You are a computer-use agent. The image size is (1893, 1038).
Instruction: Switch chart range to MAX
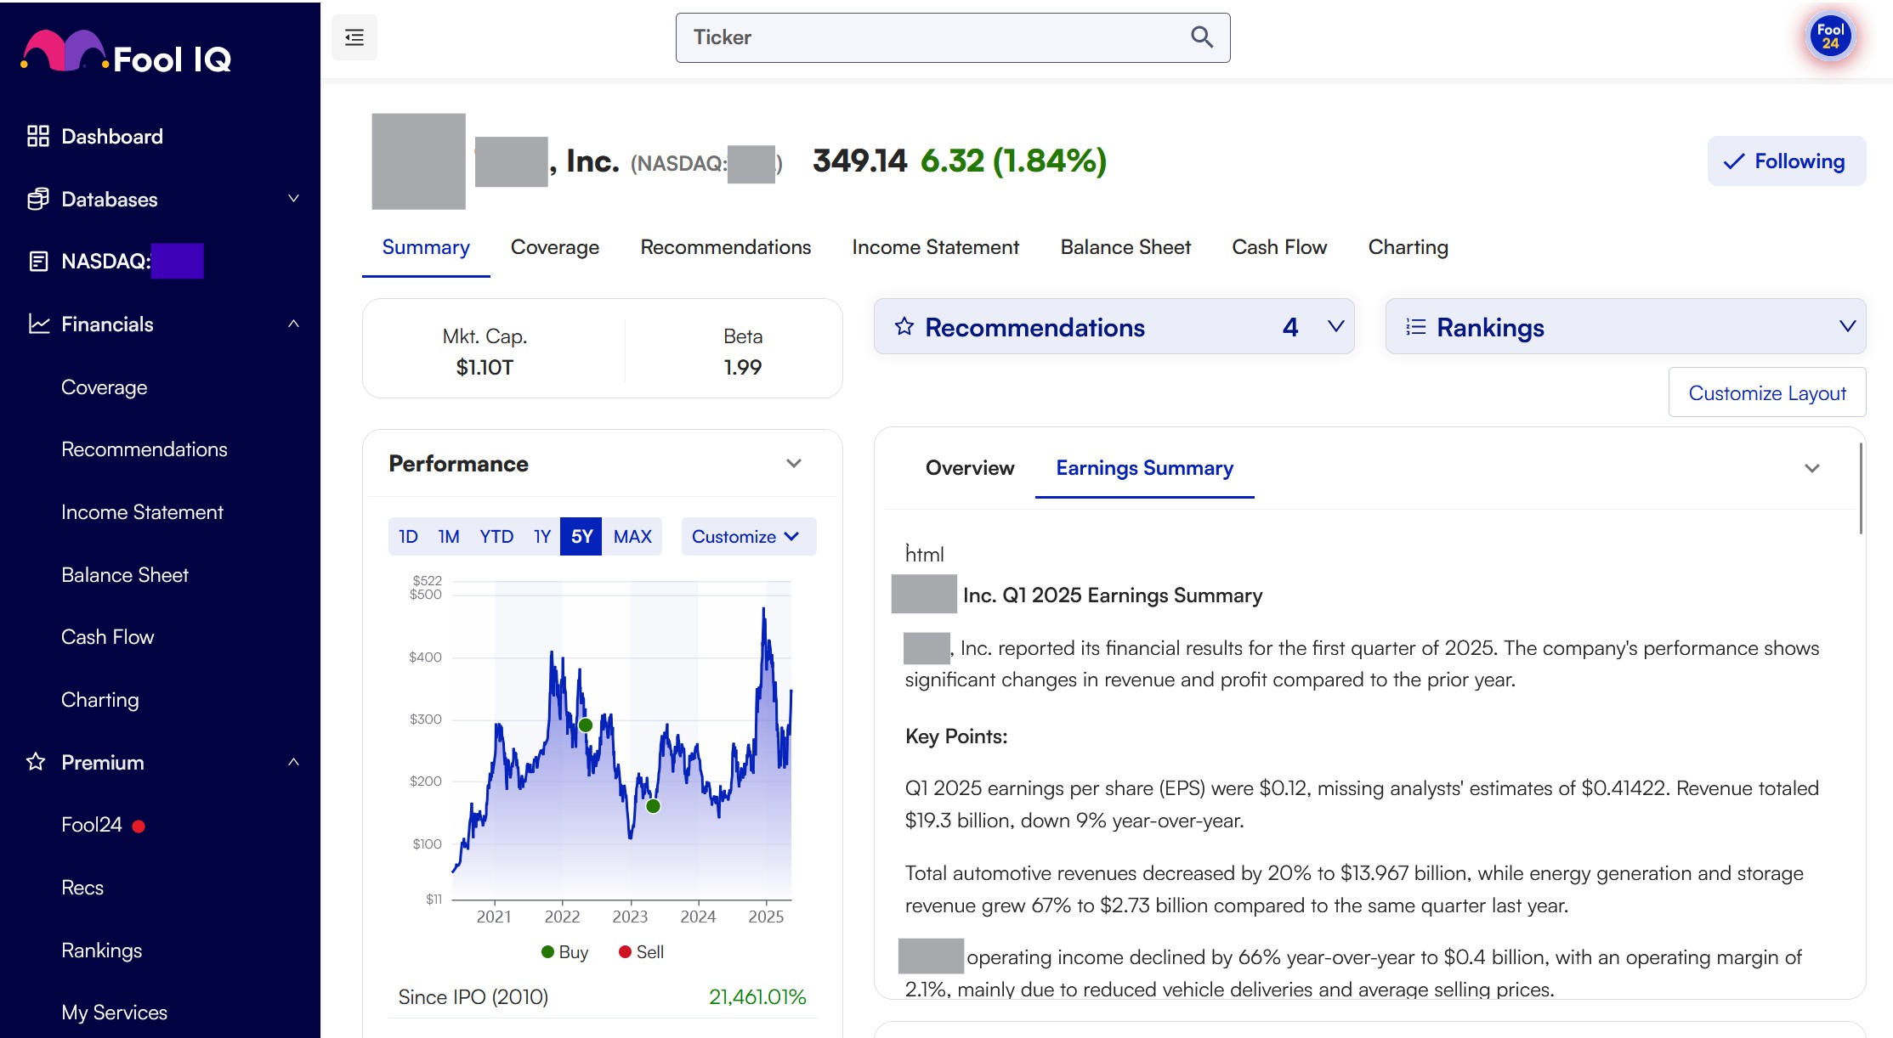632,537
